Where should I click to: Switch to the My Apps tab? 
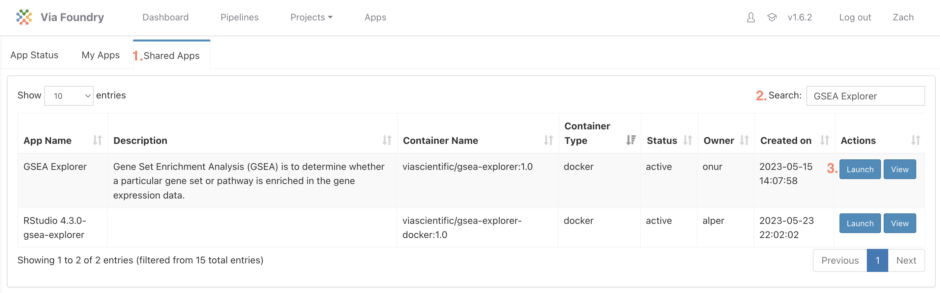pyautogui.click(x=100, y=55)
